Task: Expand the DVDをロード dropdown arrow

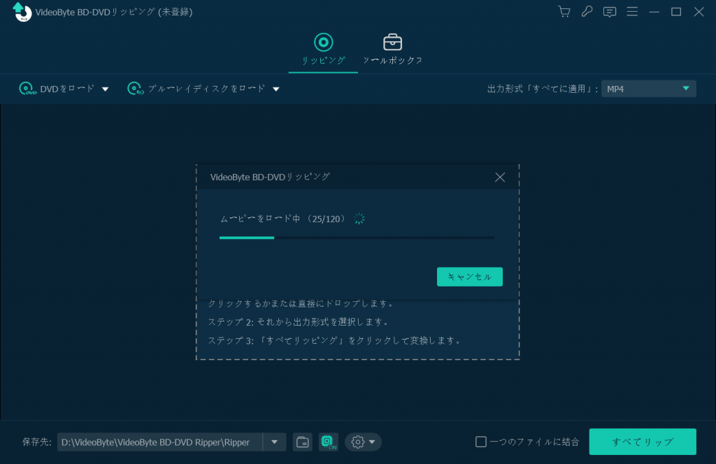Action: (105, 89)
